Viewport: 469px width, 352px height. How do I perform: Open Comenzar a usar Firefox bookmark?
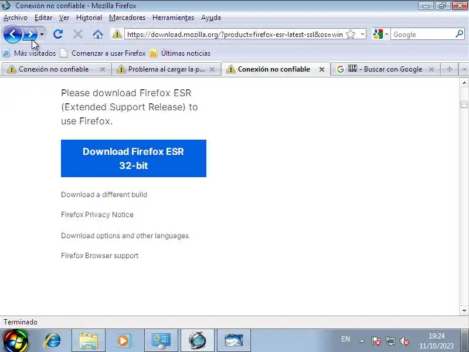tap(103, 53)
